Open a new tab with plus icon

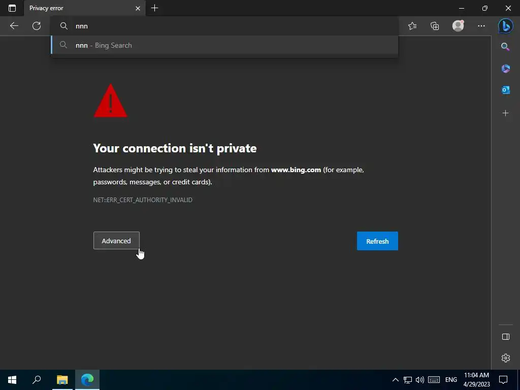point(154,8)
